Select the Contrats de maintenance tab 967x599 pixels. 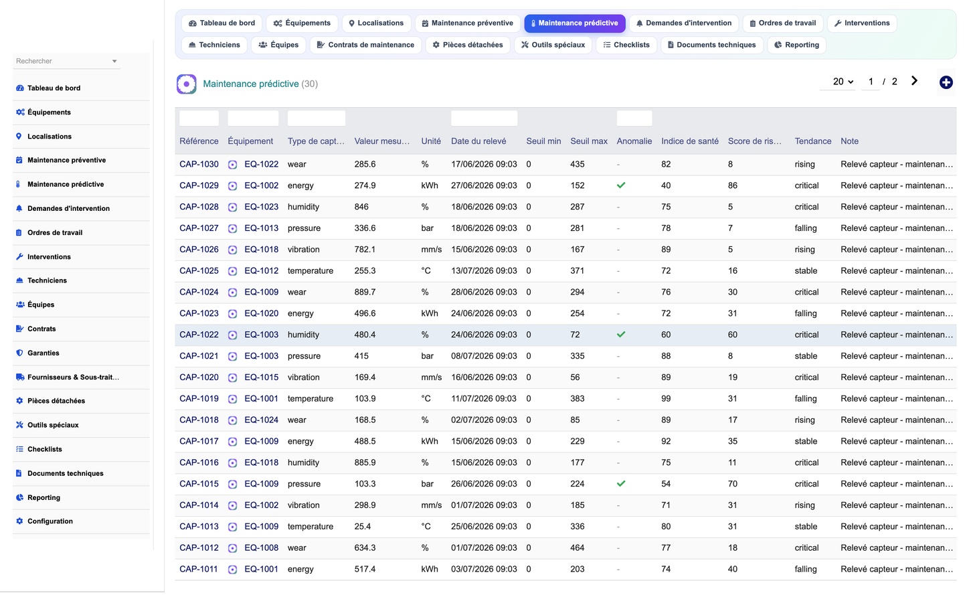(365, 46)
